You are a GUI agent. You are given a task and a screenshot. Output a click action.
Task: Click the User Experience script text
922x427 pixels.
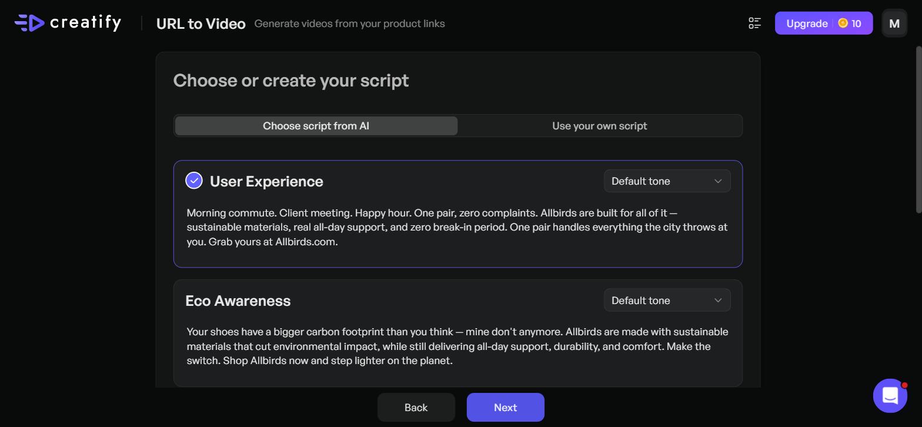457,227
